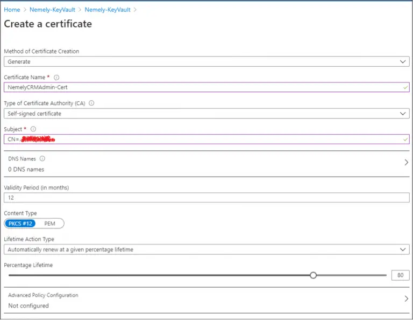Open Lifetime Action Type dropdown
The height and width of the screenshot is (320, 413).
206,249
